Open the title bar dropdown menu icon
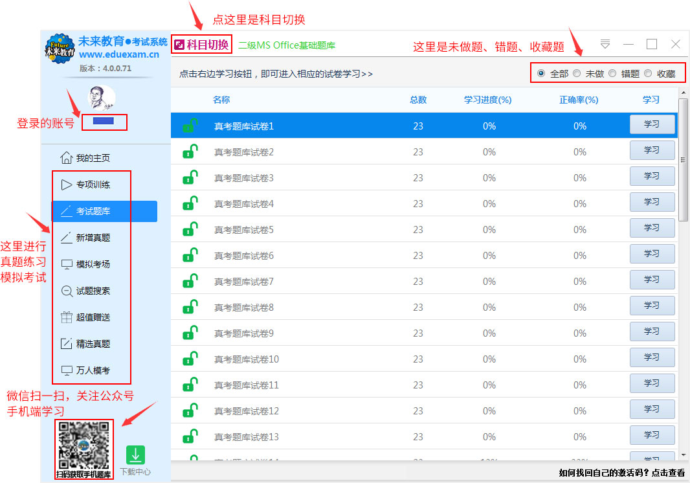The width and height of the screenshot is (690, 483). click(x=605, y=44)
